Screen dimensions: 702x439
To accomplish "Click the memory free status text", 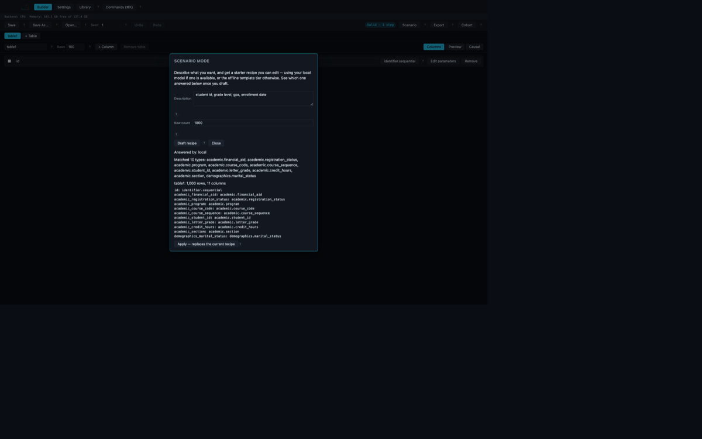I will coord(58,16).
